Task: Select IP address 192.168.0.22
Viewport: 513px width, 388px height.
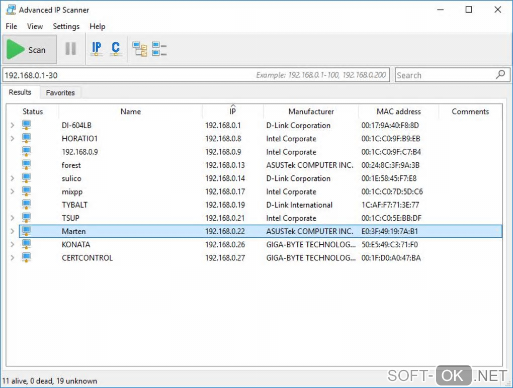Action: click(225, 231)
